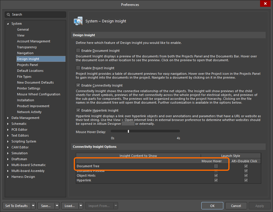Go to Navigation preferences

click(x=25, y=53)
